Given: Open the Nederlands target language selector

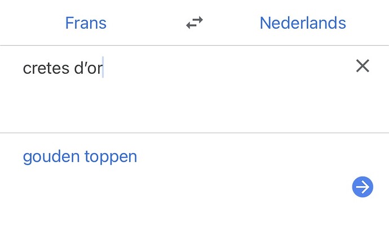Looking at the screenshot, I should coord(303,23).
